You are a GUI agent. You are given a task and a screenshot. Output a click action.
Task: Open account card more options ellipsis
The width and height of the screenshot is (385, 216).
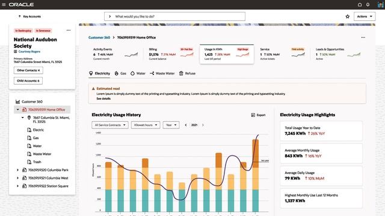pos(69,31)
